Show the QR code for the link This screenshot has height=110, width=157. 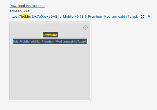tap(143, 17)
